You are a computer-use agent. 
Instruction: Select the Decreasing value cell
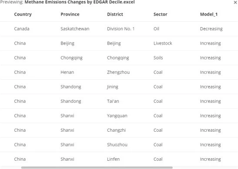pyautogui.click(x=211, y=29)
